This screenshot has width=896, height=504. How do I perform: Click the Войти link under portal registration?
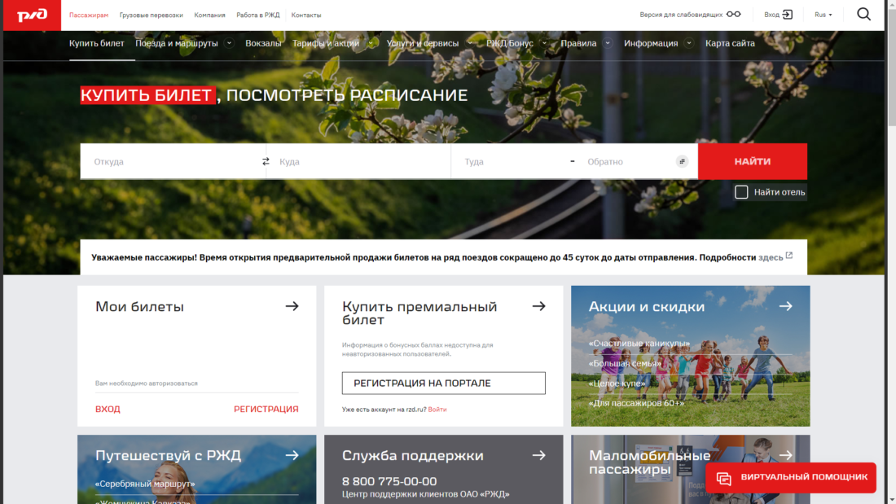pyautogui.click(x=437, y=410)
